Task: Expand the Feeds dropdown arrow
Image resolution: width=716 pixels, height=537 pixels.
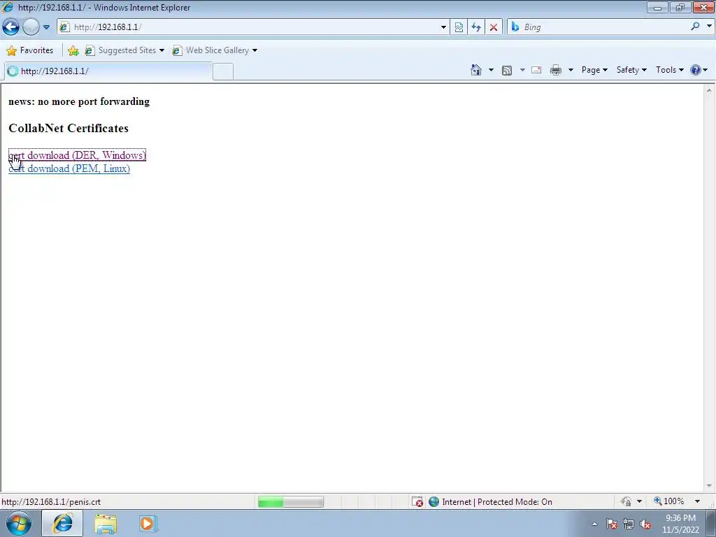Action: coord(522,70)
